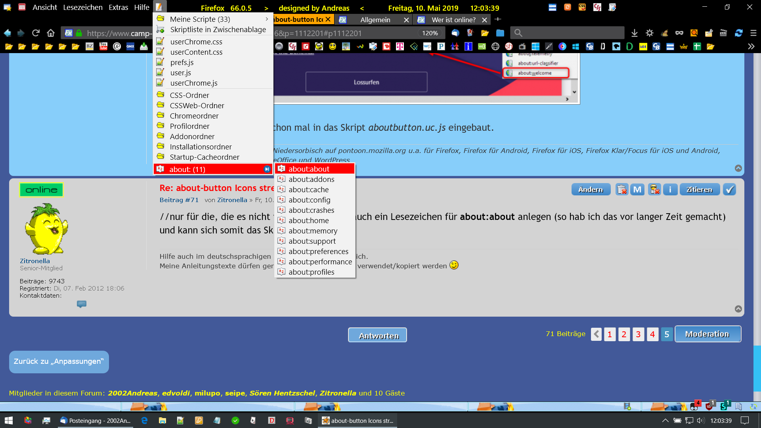Open the hamburger menu in Firefox toolbar

click(753, 33)
